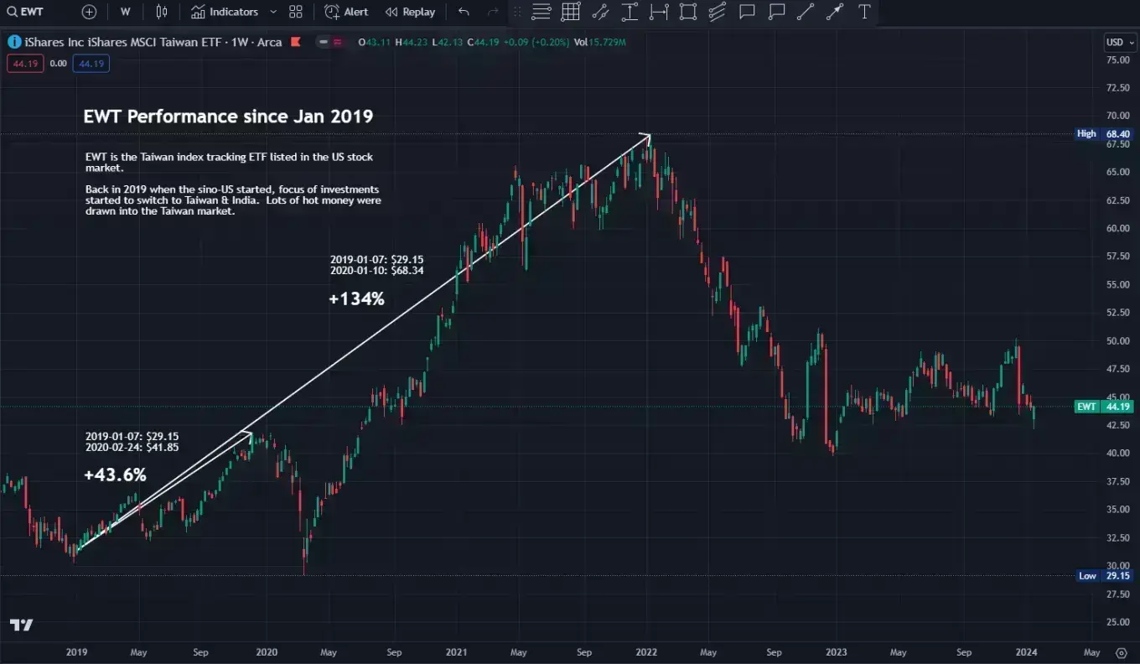Open the Indicators dialog
1140x664 pixels.
pos(224,12)
